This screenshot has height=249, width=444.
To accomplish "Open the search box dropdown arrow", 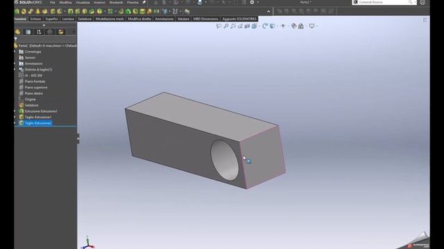I will coord(415,2).
